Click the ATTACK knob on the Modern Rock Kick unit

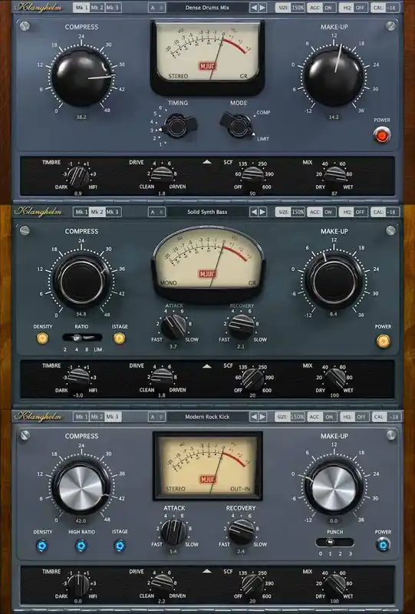pyautogui.click(x=174, y=532)
